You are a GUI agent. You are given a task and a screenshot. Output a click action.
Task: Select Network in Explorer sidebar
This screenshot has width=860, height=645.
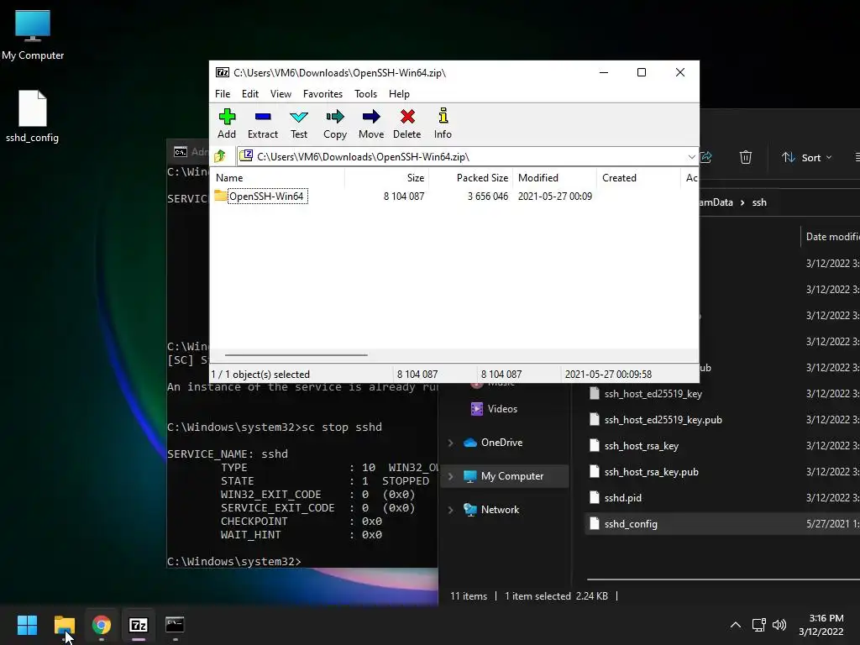(491, 510)
